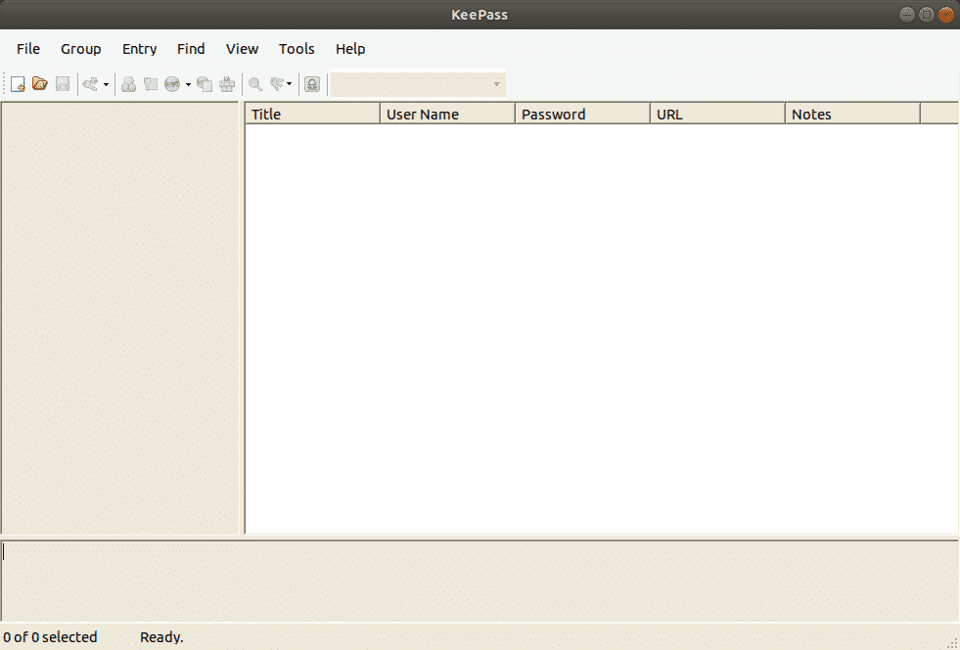Edit the selected entry
Image resolution: width=960 pixels, height=650 pixels.
(128, 84)
